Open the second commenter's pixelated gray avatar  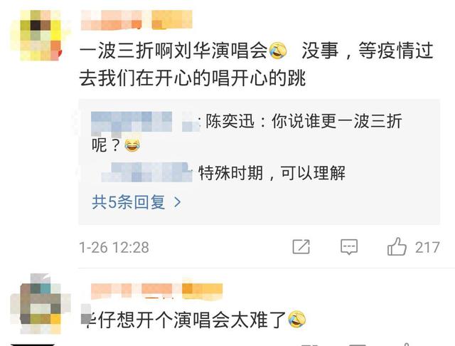click(x=40, y=303)
